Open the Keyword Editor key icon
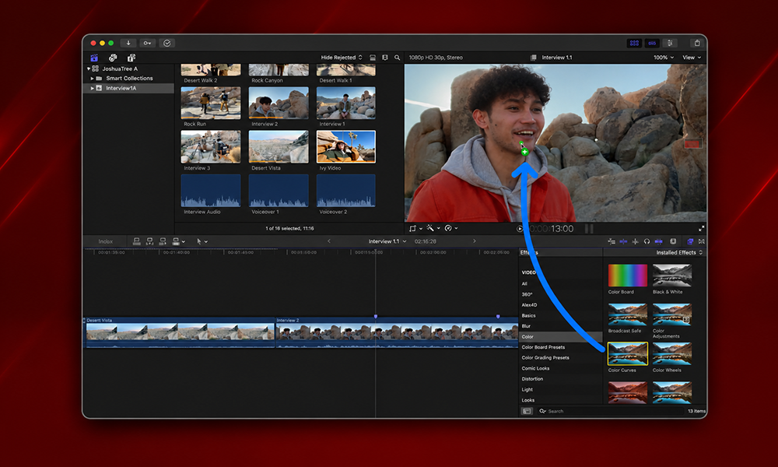Screen dimensions: 778x467 [147, 43]
